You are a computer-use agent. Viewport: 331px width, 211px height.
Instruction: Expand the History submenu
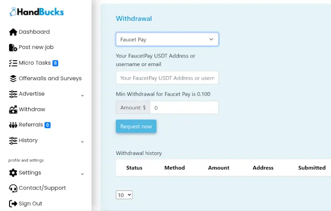(x=82, y=142)
